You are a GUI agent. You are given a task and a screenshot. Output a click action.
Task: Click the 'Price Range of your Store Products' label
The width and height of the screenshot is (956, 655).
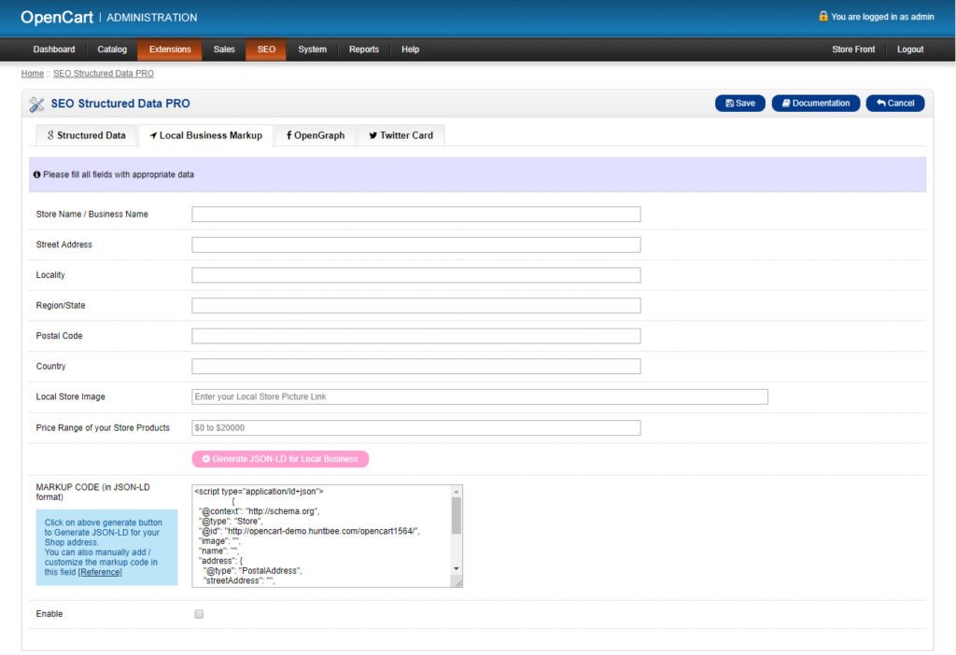[x=103, y=427]
